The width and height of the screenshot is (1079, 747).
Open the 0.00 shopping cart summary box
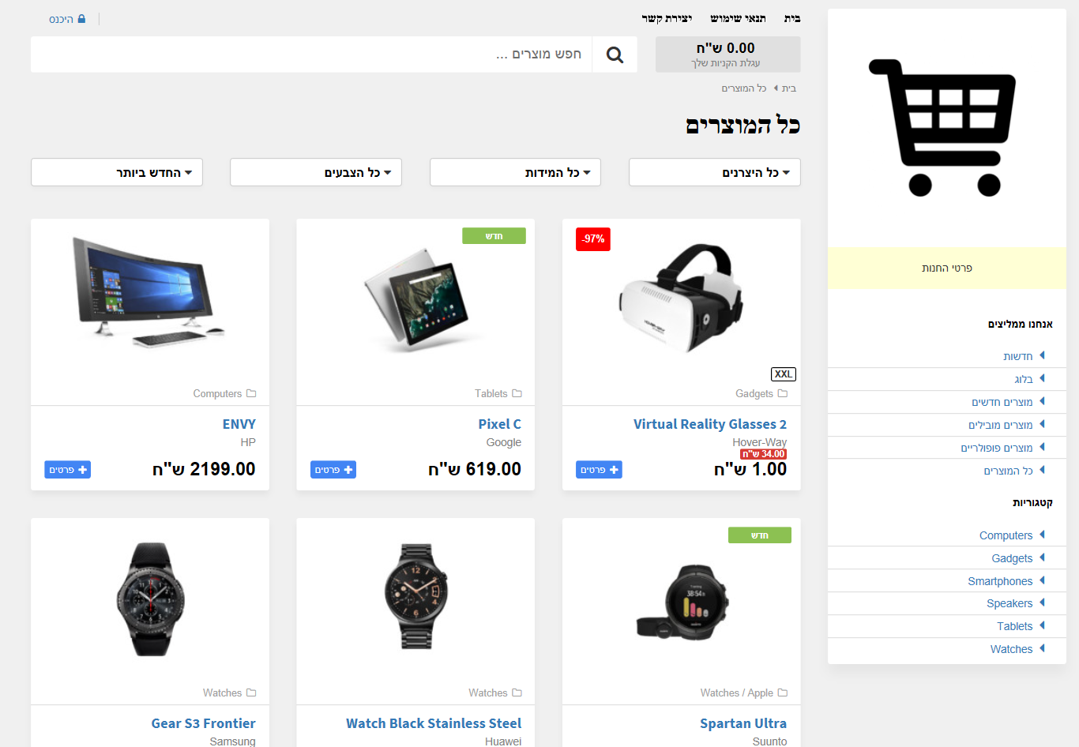pyautogui.click(x=728, y=54)
